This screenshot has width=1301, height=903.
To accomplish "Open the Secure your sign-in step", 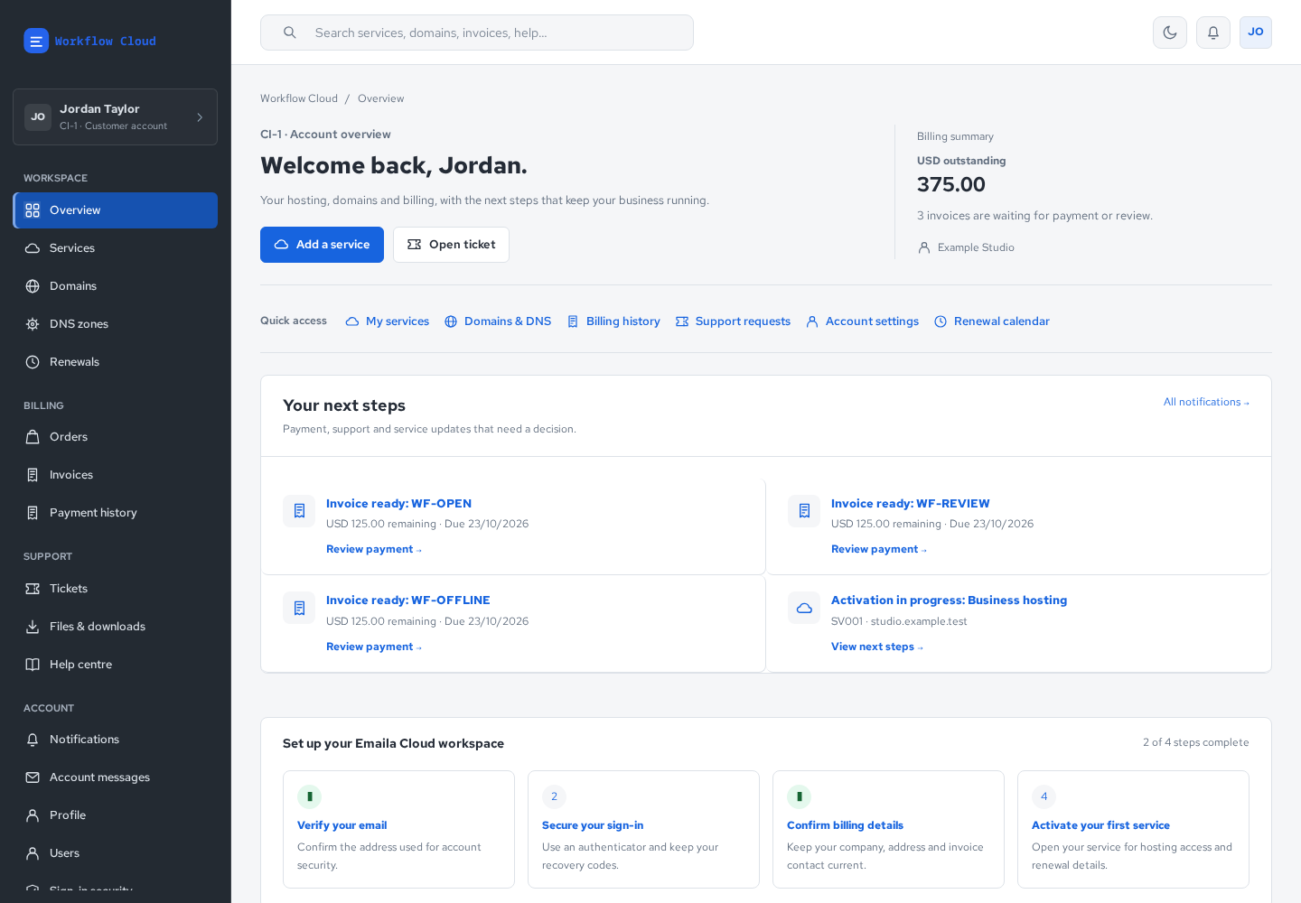I will pos(643,829).
